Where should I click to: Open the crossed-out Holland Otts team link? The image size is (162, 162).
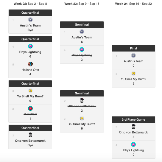pos(30,70)
